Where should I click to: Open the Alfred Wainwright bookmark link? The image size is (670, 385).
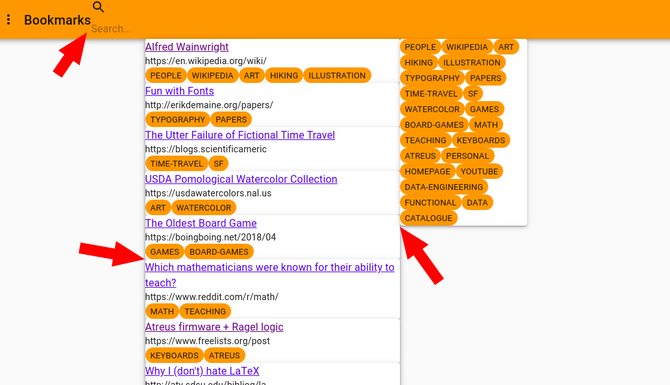pos(187,47)
